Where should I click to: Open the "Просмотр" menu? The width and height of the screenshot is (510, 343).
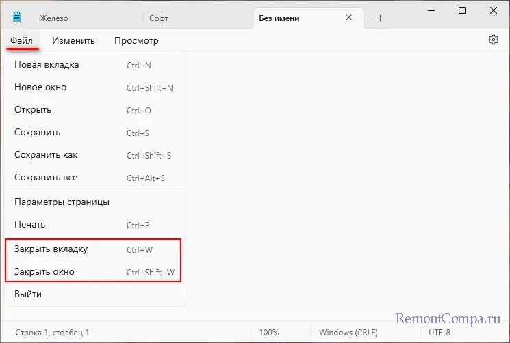point(136,41)
